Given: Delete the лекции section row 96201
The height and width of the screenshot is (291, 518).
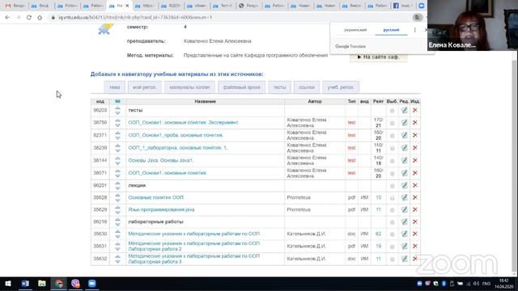Looking at the screenshot, I should pos(415,185).
